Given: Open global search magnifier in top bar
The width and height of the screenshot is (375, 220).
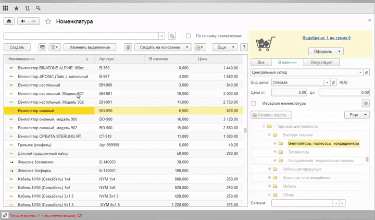Looking at the screenshot, I should tap(38, 8).
